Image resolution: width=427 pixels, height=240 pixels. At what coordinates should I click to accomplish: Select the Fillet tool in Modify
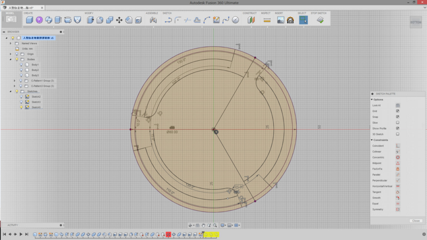point(100,20)
